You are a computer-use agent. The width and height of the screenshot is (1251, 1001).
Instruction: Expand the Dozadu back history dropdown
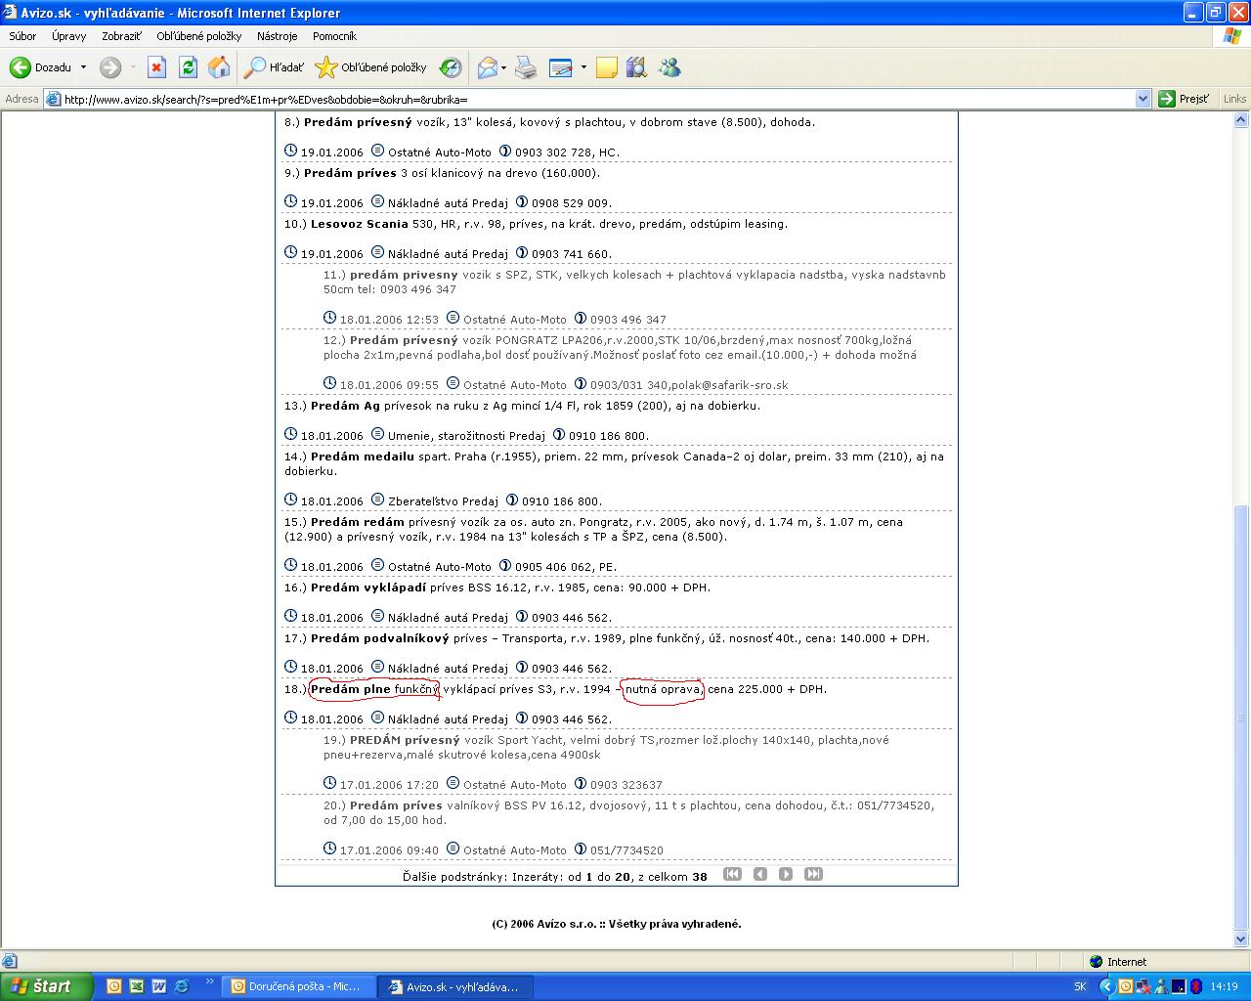tap(83, 67)
